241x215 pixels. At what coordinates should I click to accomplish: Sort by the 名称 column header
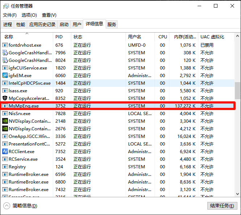pos(27,37)
